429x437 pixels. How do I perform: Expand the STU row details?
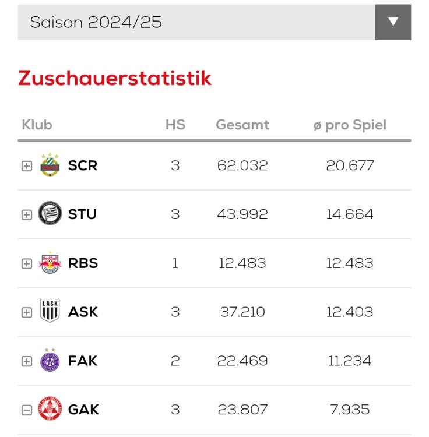pyautogui.click(x=26, y=215)
